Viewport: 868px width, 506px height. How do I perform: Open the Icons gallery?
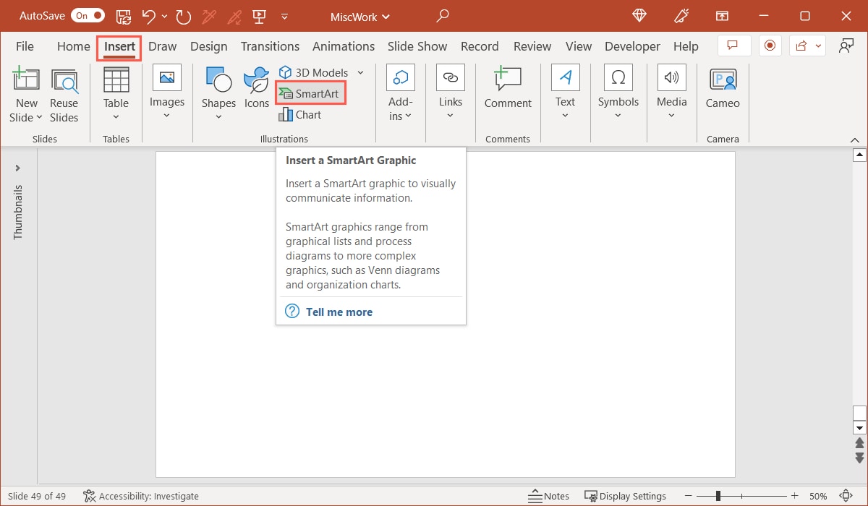click(255, 93)
